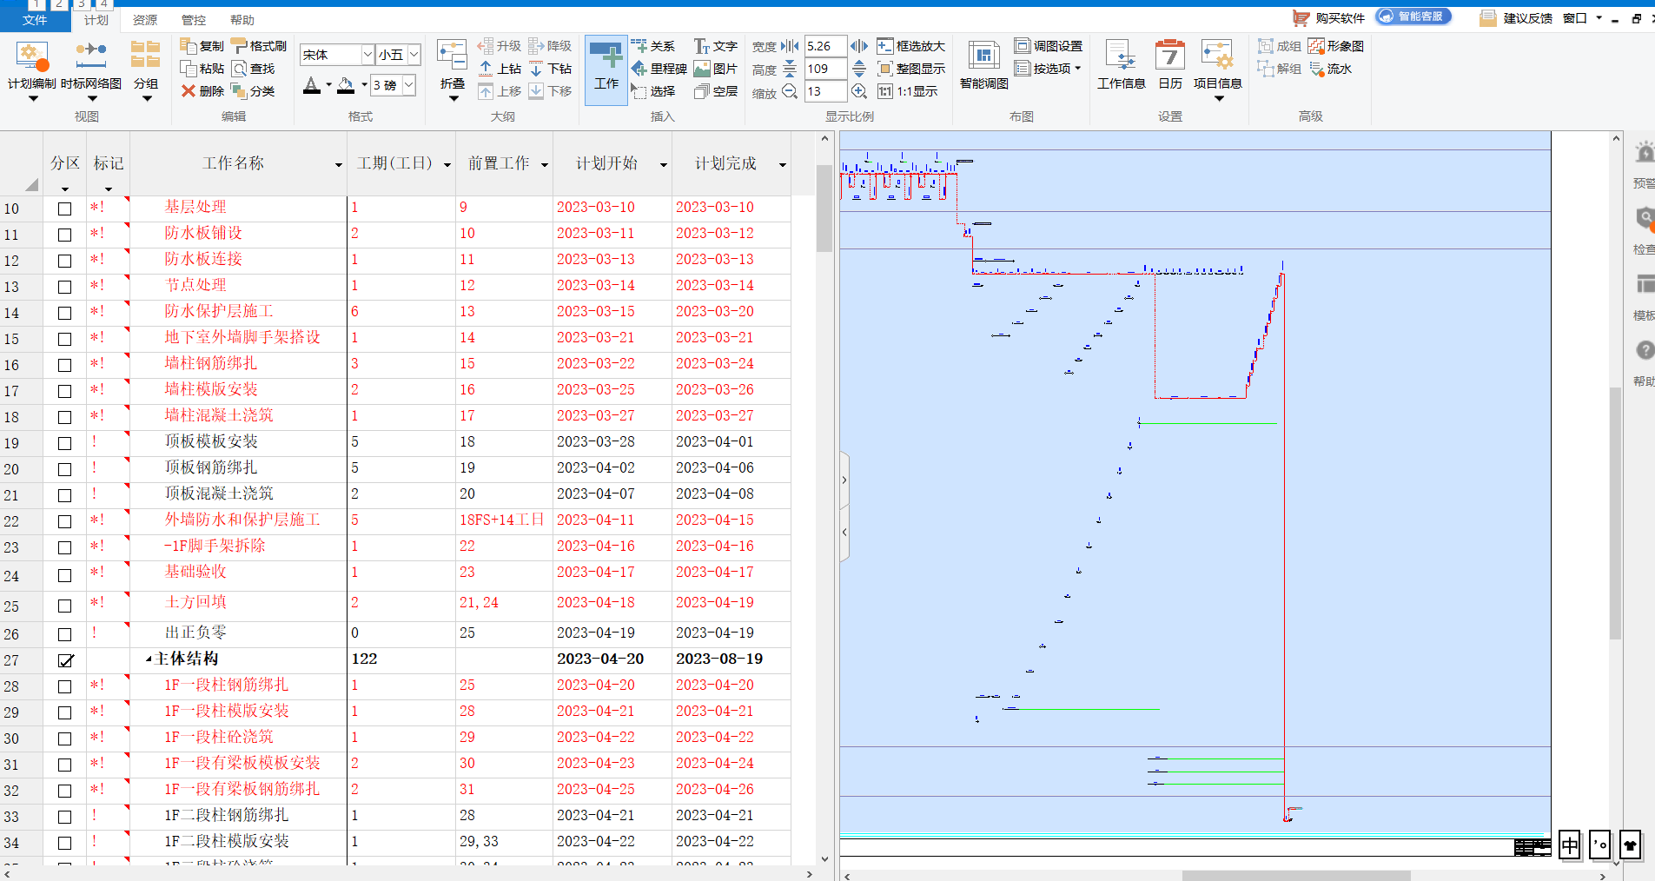Tick the checkbox for 墙柱钢筋绑扎 row
Screen dimensions: 1655x881
64,365
